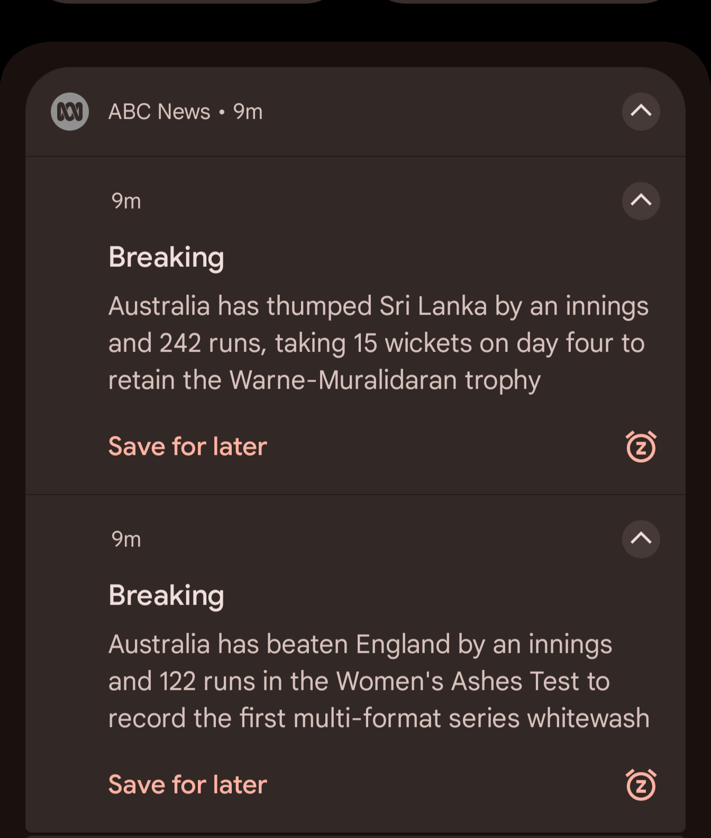Snooze the Sri Lanka cricket notification
This screenshot has height=838, width=711.
[x=641, y=447]
